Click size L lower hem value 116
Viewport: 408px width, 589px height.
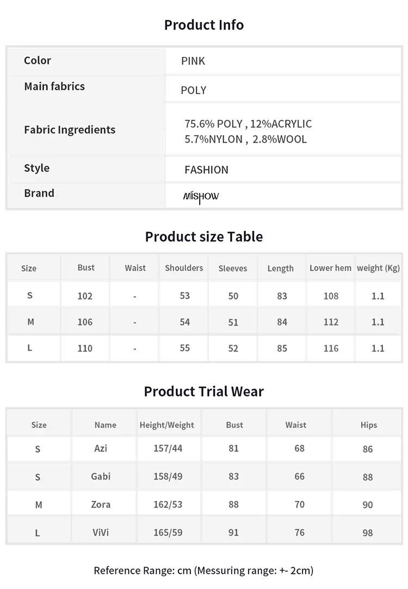point(331,348)
